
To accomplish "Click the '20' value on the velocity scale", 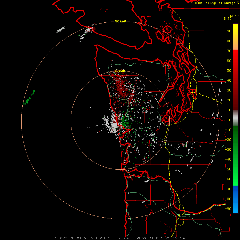I will 229,100.
